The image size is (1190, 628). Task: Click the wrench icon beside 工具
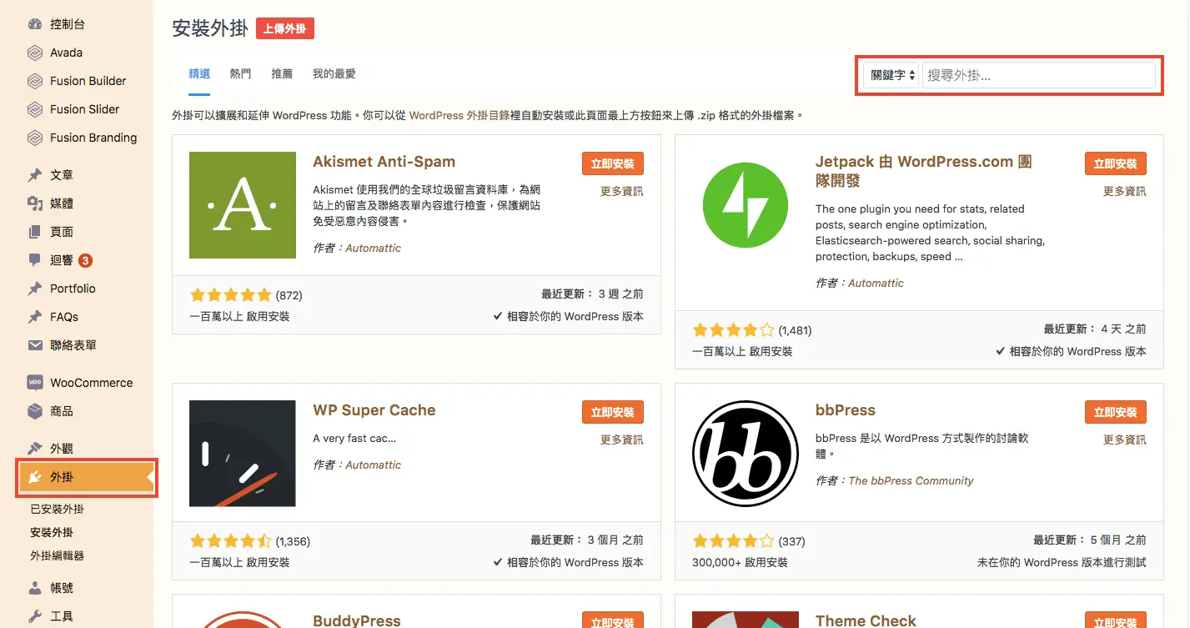35,616
